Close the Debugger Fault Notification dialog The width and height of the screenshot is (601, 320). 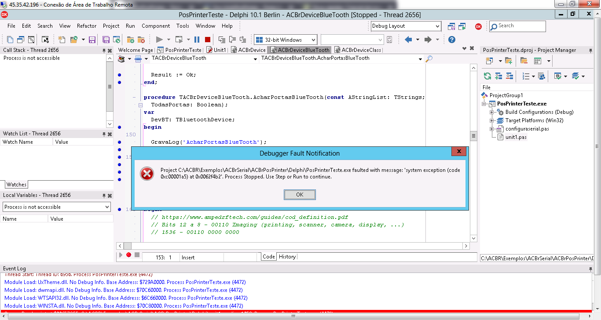click(x=459, y=152)
